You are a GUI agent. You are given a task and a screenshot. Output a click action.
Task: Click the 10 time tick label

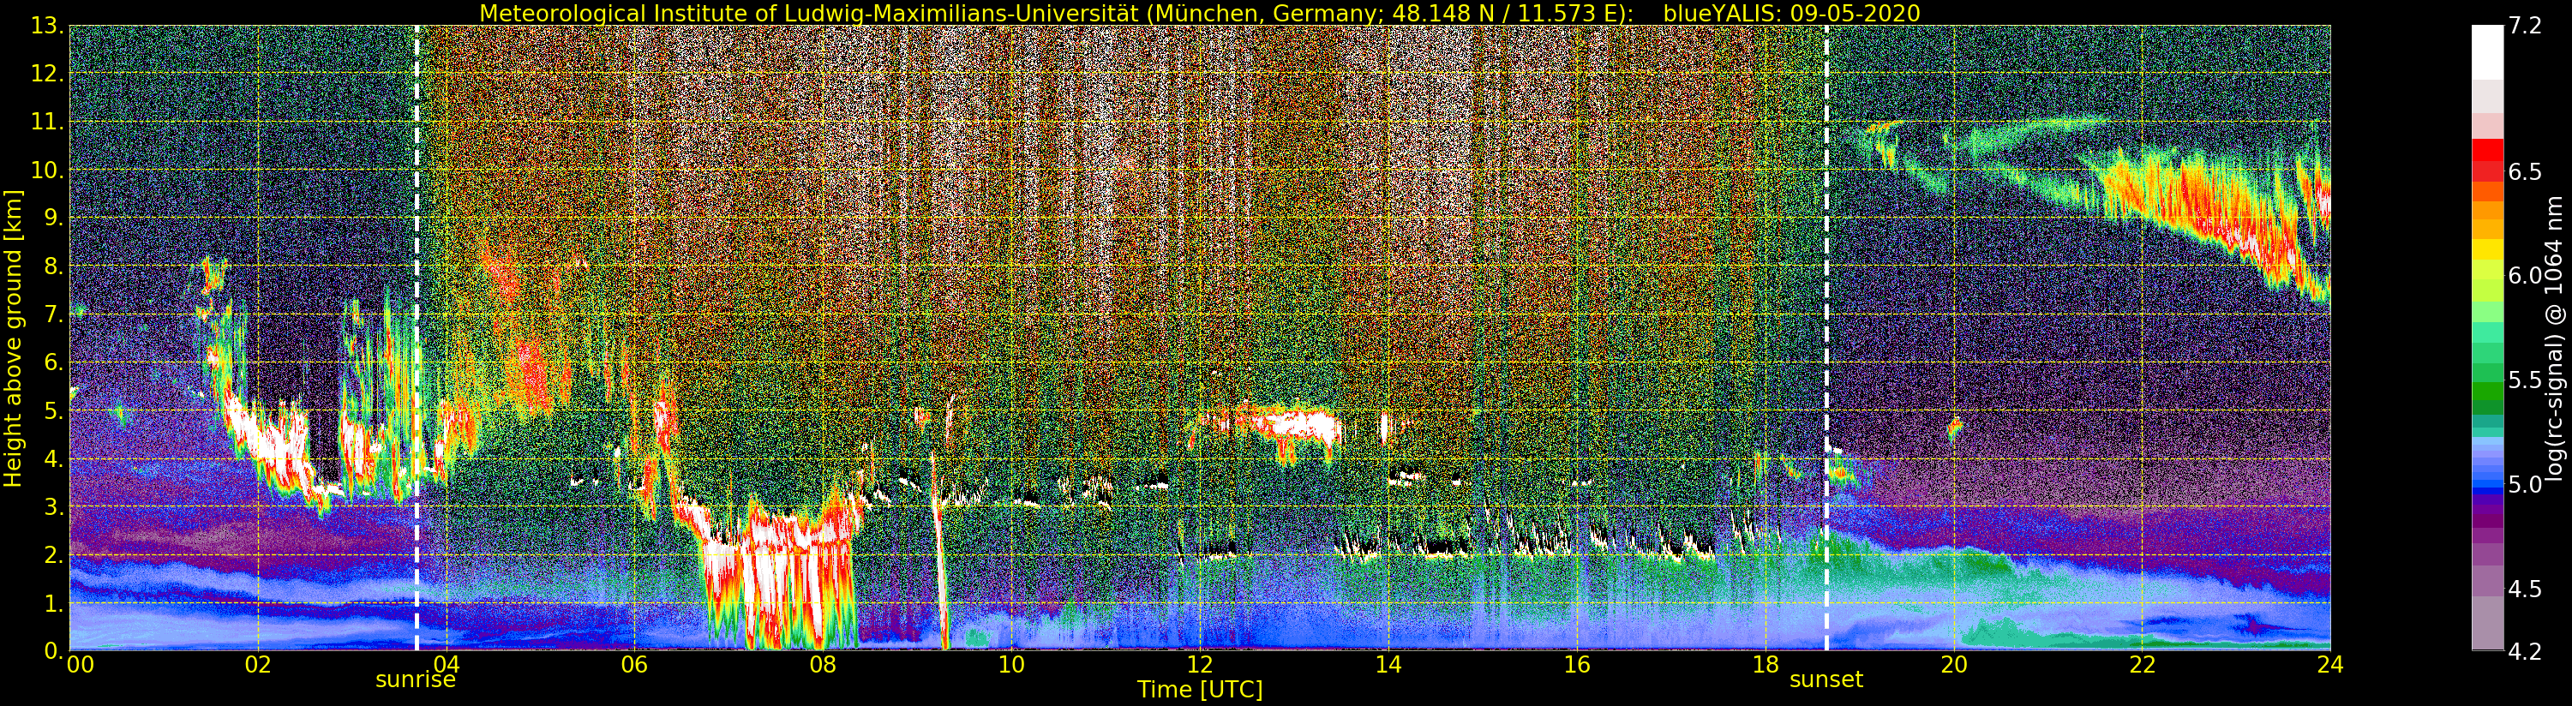pos(1011,665)
